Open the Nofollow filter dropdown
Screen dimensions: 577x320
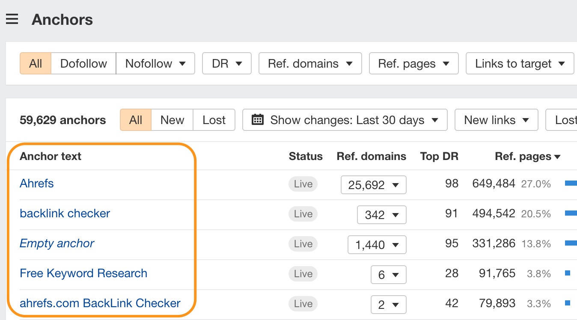[155, 64]
